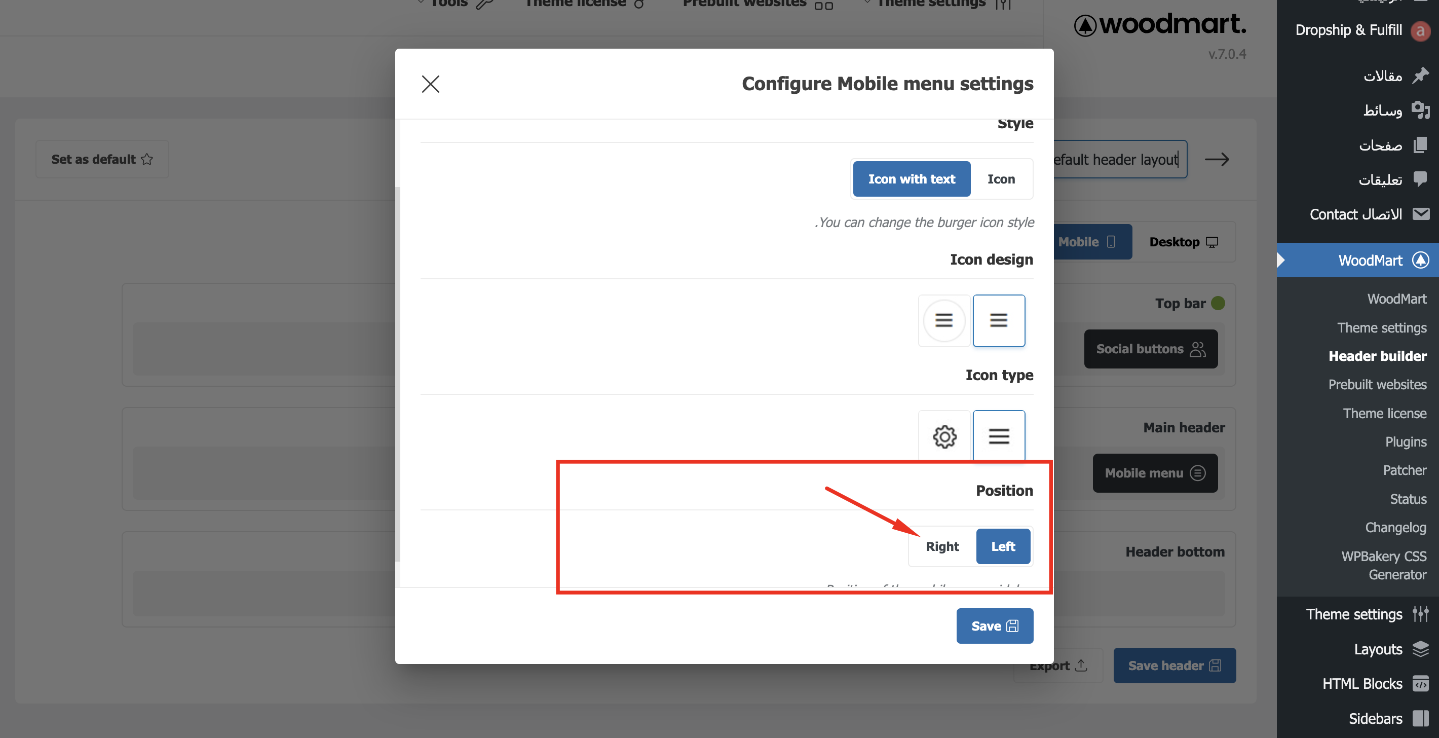Click the comment bubble icon next to تعليقات

click(1420, 179)
